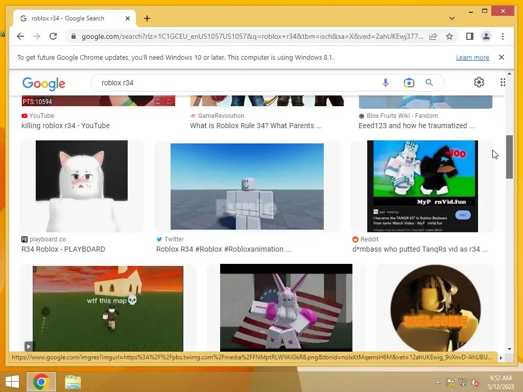Open the YouTube source label

coord(38,116)
